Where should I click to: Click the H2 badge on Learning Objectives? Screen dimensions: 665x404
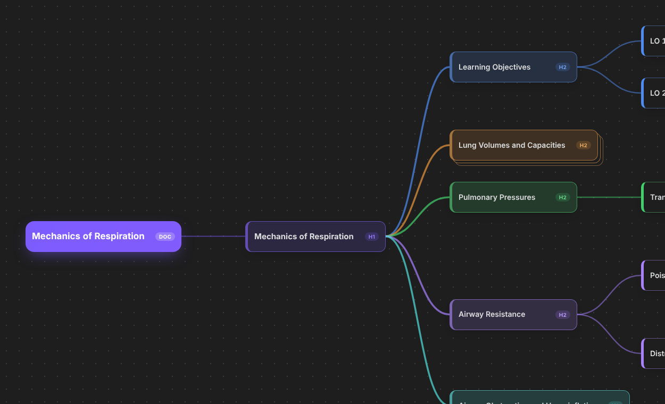pyautogui.click(x=563, y=67)
